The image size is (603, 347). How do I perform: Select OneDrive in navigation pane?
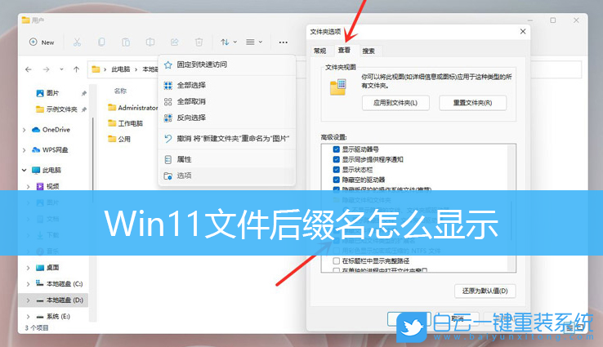[51, 130]
